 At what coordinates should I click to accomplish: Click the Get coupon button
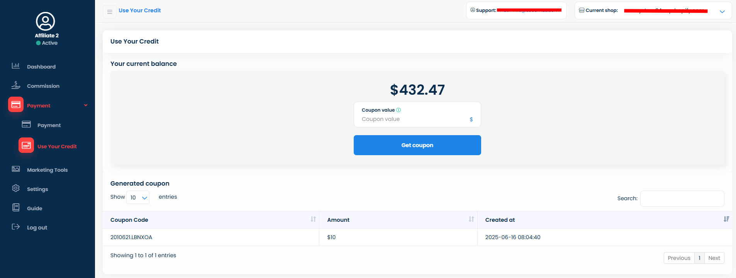tap(417, 145)
